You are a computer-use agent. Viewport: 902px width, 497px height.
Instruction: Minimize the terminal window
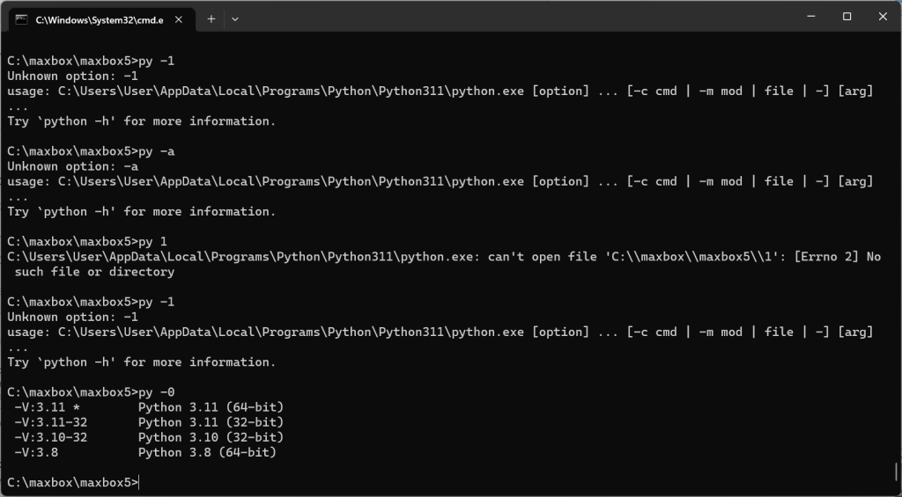pyautogui.click(x=806, y=16)
